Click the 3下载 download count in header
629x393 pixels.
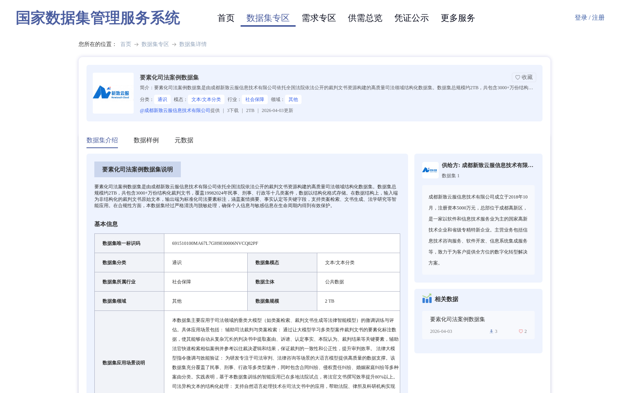coord(233,110)
